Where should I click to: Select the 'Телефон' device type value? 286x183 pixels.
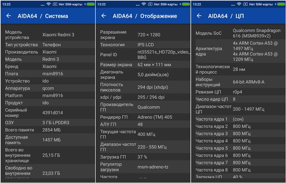[x=51, y=45]
